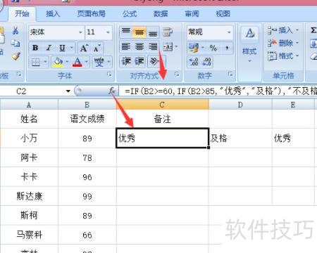This screenshot has height=253, width=317.
Task: Open the 常规 number format dropdown
Action: [229, 32]
